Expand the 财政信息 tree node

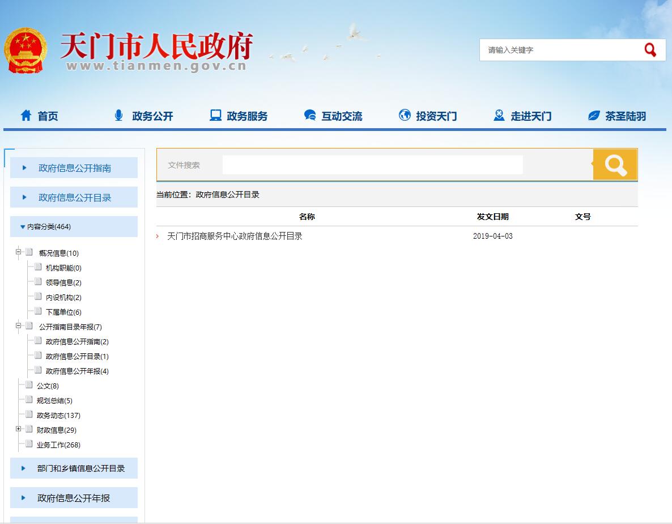tap(19, 429)
